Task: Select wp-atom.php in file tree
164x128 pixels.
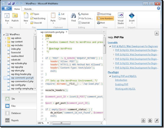Action: click(18, 71)
